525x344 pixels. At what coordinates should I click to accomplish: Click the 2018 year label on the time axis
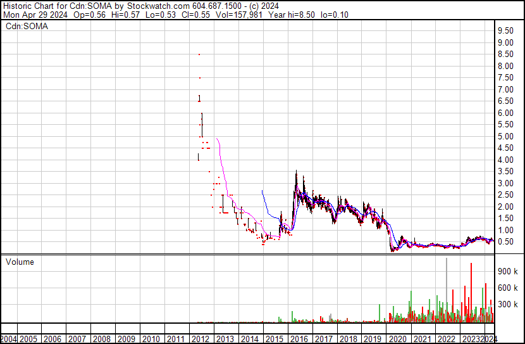[x=348, y=339]
